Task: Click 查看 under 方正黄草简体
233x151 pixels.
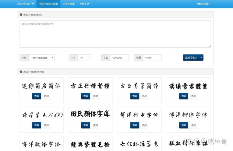Action: tap(135, 96)
